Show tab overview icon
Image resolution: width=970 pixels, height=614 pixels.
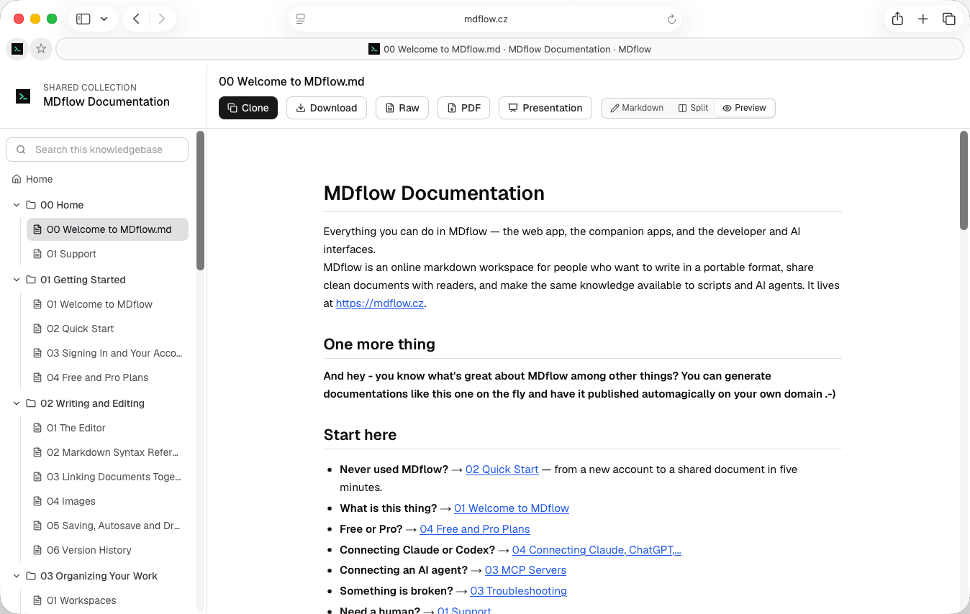[x=949, y=19]
